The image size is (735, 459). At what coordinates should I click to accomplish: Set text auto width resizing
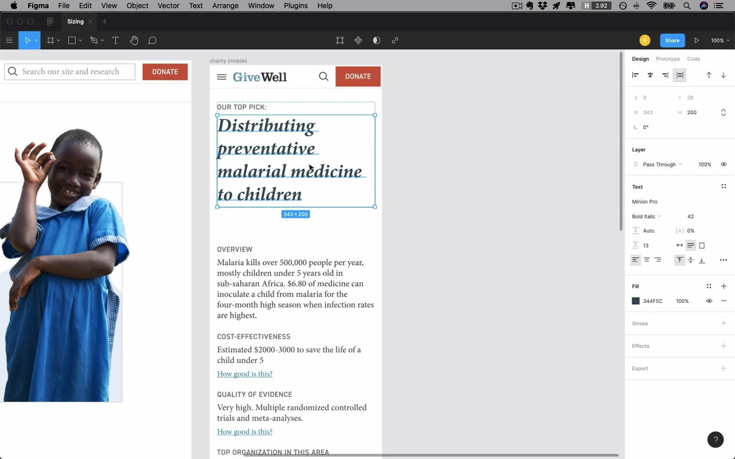pyautogui.click(x=680, y=246)
